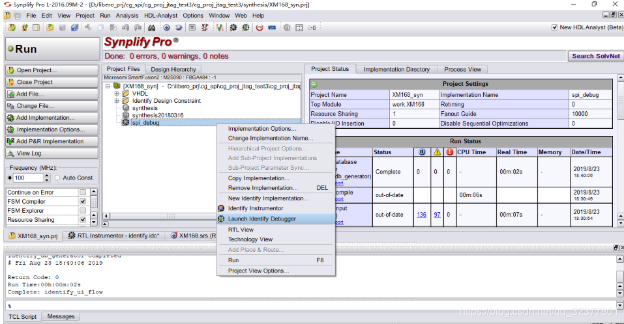The height and width of the screenshot is (324, 624).
Task: Toggle New HDL Analyst (Beta) checkbox
Action: 554,27
